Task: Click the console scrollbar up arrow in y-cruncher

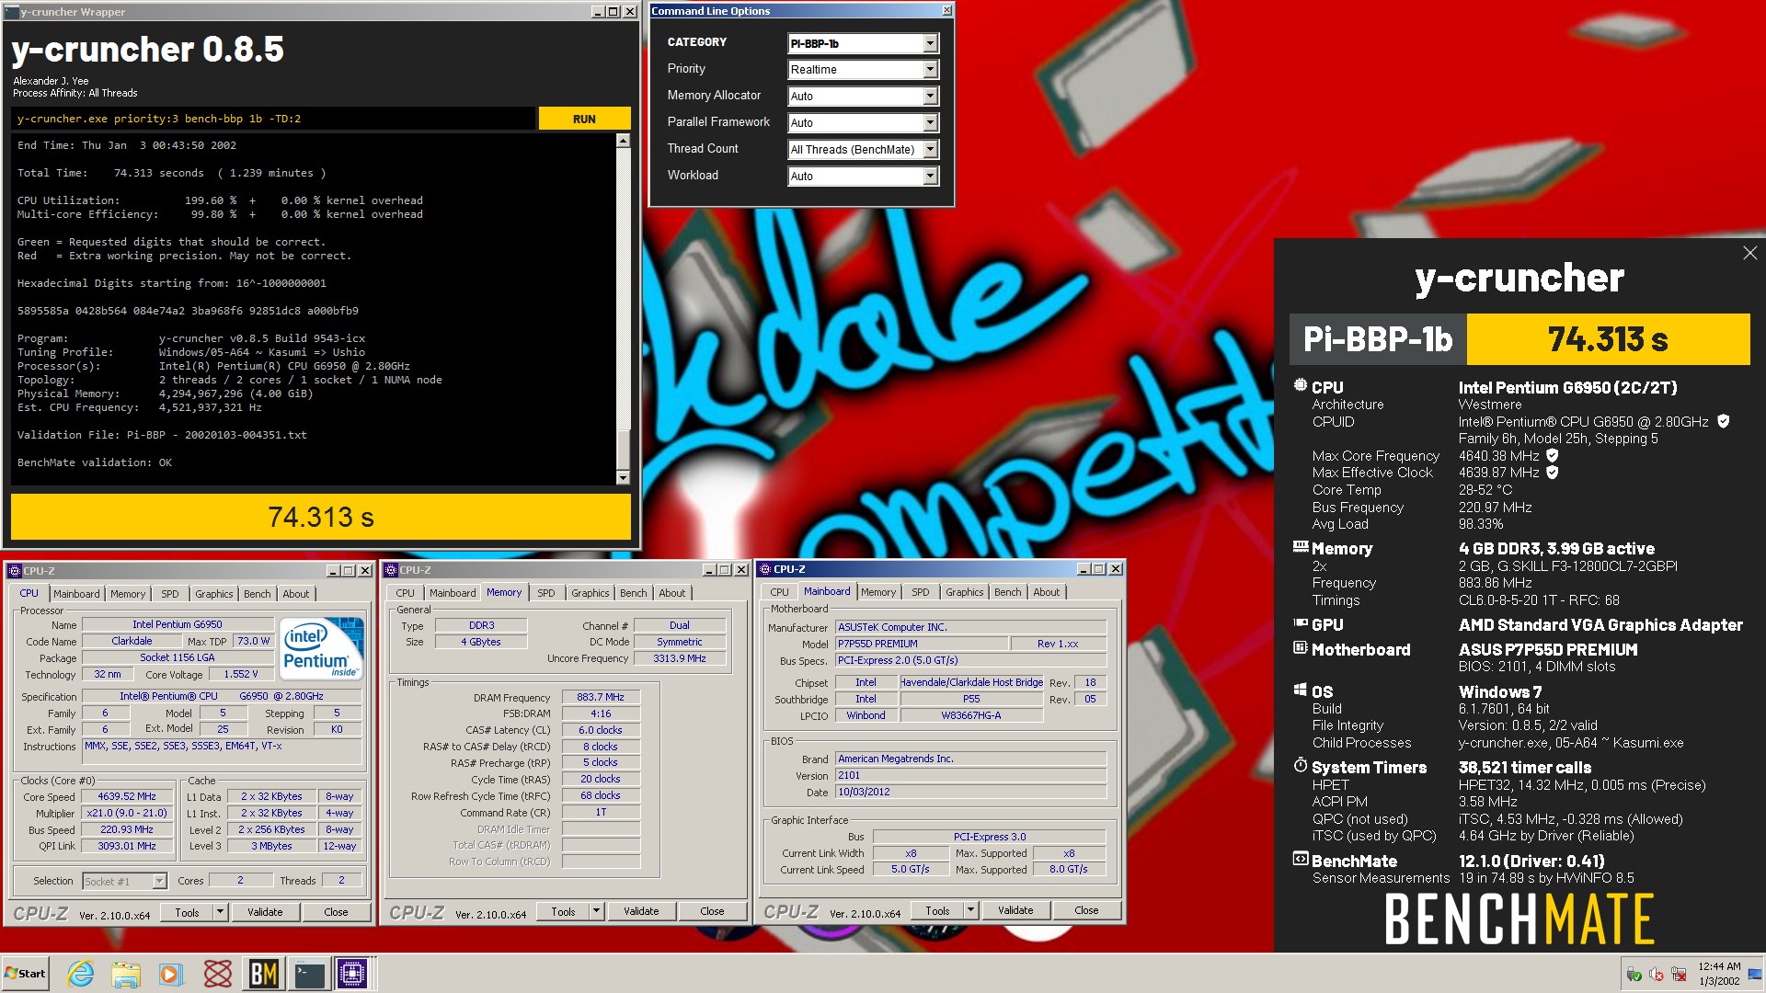Action: coord(623,142)
